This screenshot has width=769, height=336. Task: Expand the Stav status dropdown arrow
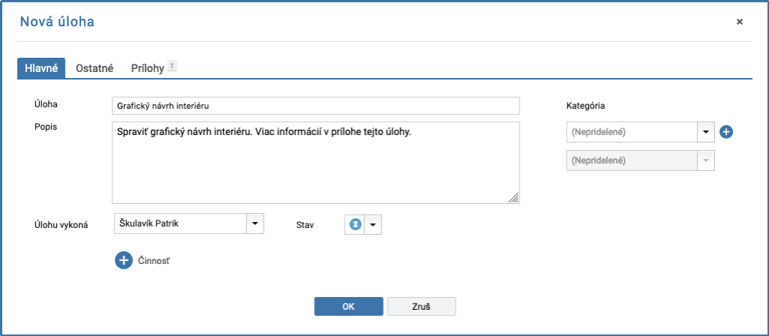click(x=372, y=224)
